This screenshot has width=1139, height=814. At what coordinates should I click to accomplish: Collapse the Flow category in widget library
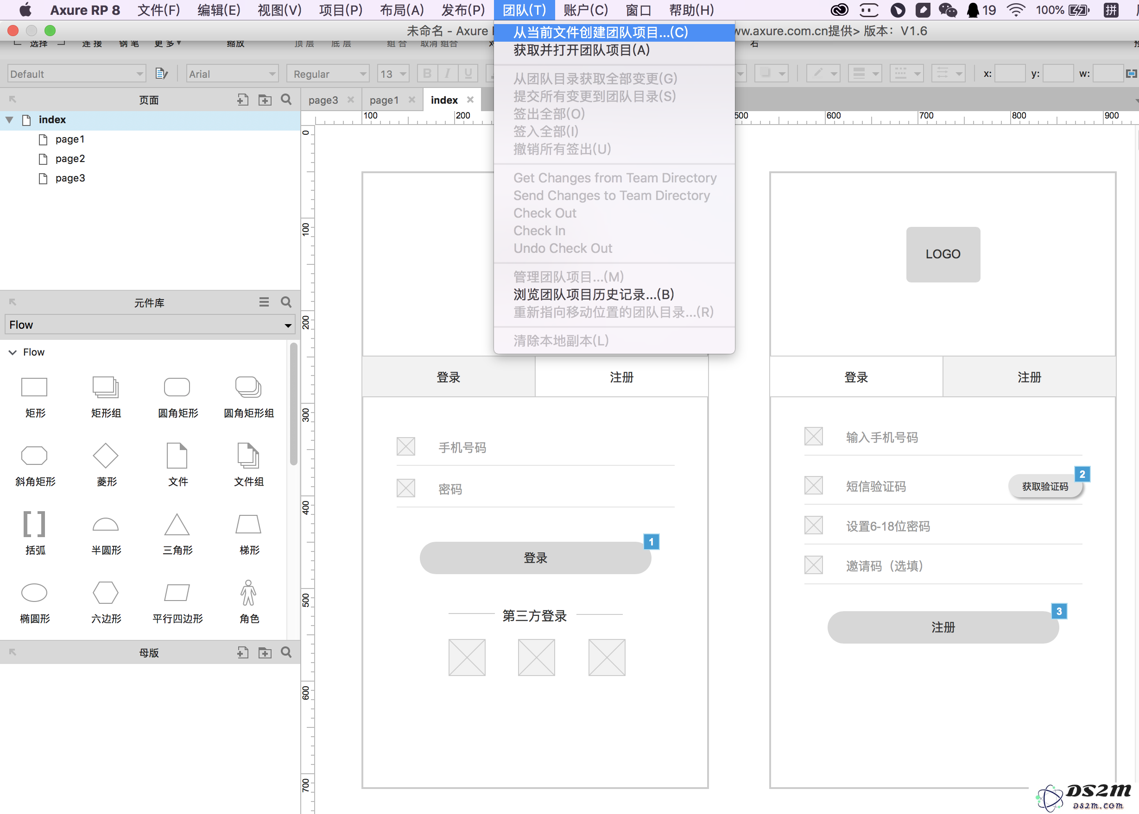(x=13, y=352)
